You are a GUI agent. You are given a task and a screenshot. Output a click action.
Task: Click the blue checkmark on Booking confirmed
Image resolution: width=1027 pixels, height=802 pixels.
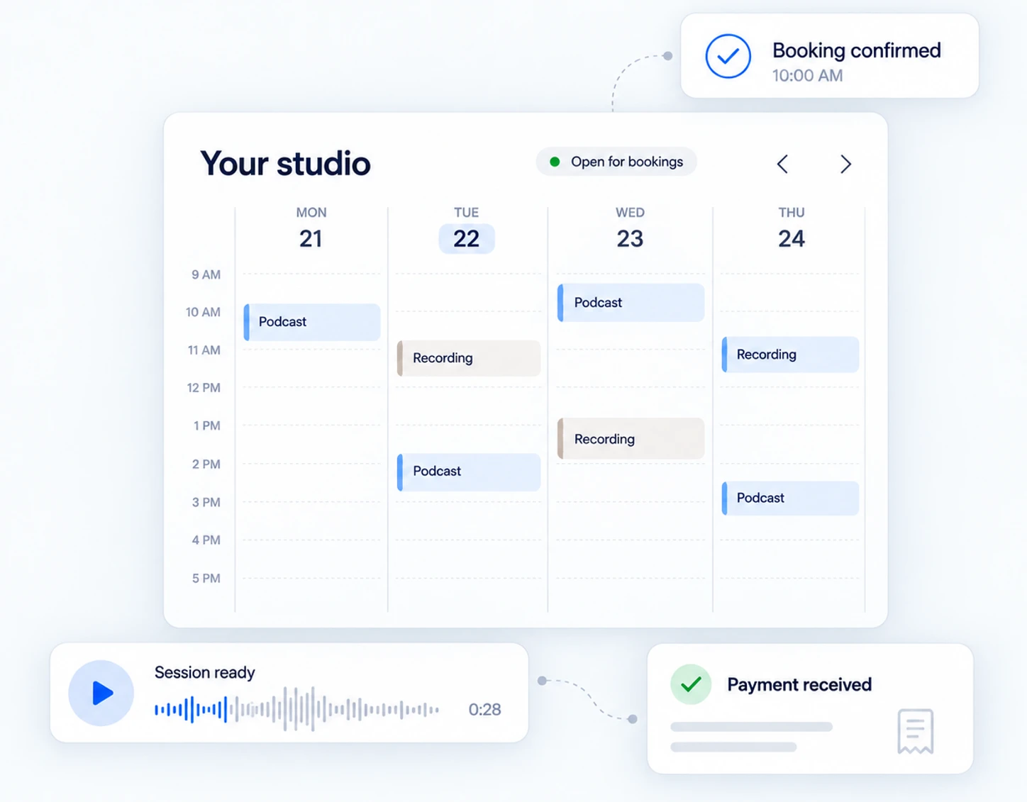click(728, 56)
